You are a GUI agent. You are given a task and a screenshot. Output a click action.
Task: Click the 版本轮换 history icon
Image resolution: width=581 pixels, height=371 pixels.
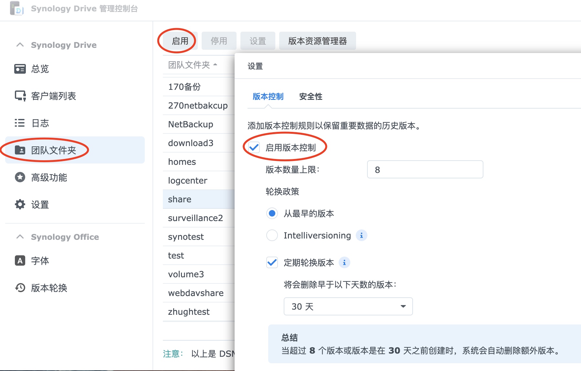coord(20,288)
